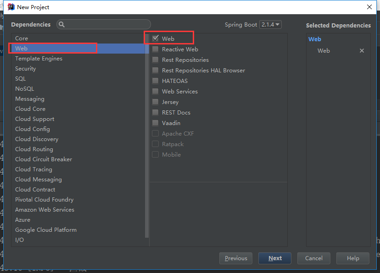The height and width of the screenshot is (273, 380).
Task: Choose Pivotal Cloud Foundry category
Action: (x=78, y=200)
